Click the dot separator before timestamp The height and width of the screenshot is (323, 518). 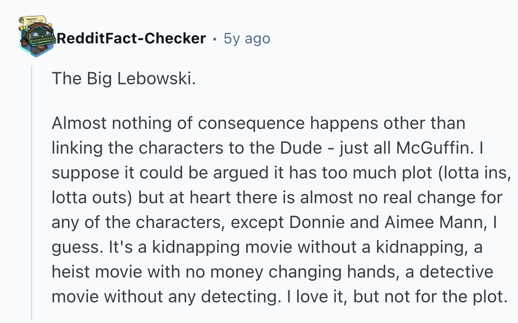point(215,39)
